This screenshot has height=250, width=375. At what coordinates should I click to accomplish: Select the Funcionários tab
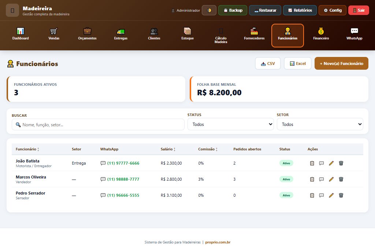click(x=288, y=35)
